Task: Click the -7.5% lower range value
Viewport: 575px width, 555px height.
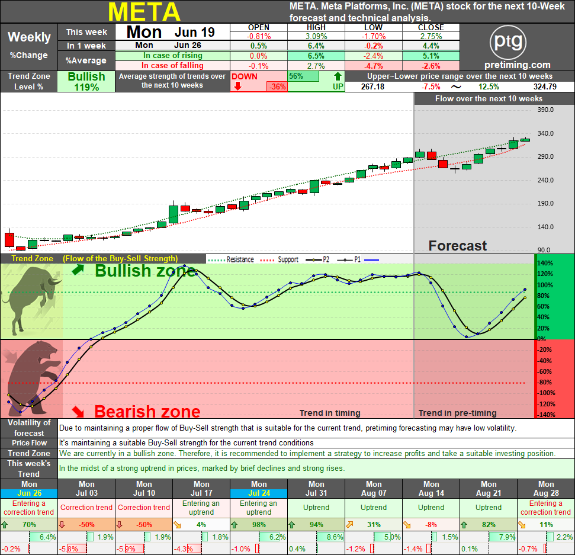Action: (431, 87)
